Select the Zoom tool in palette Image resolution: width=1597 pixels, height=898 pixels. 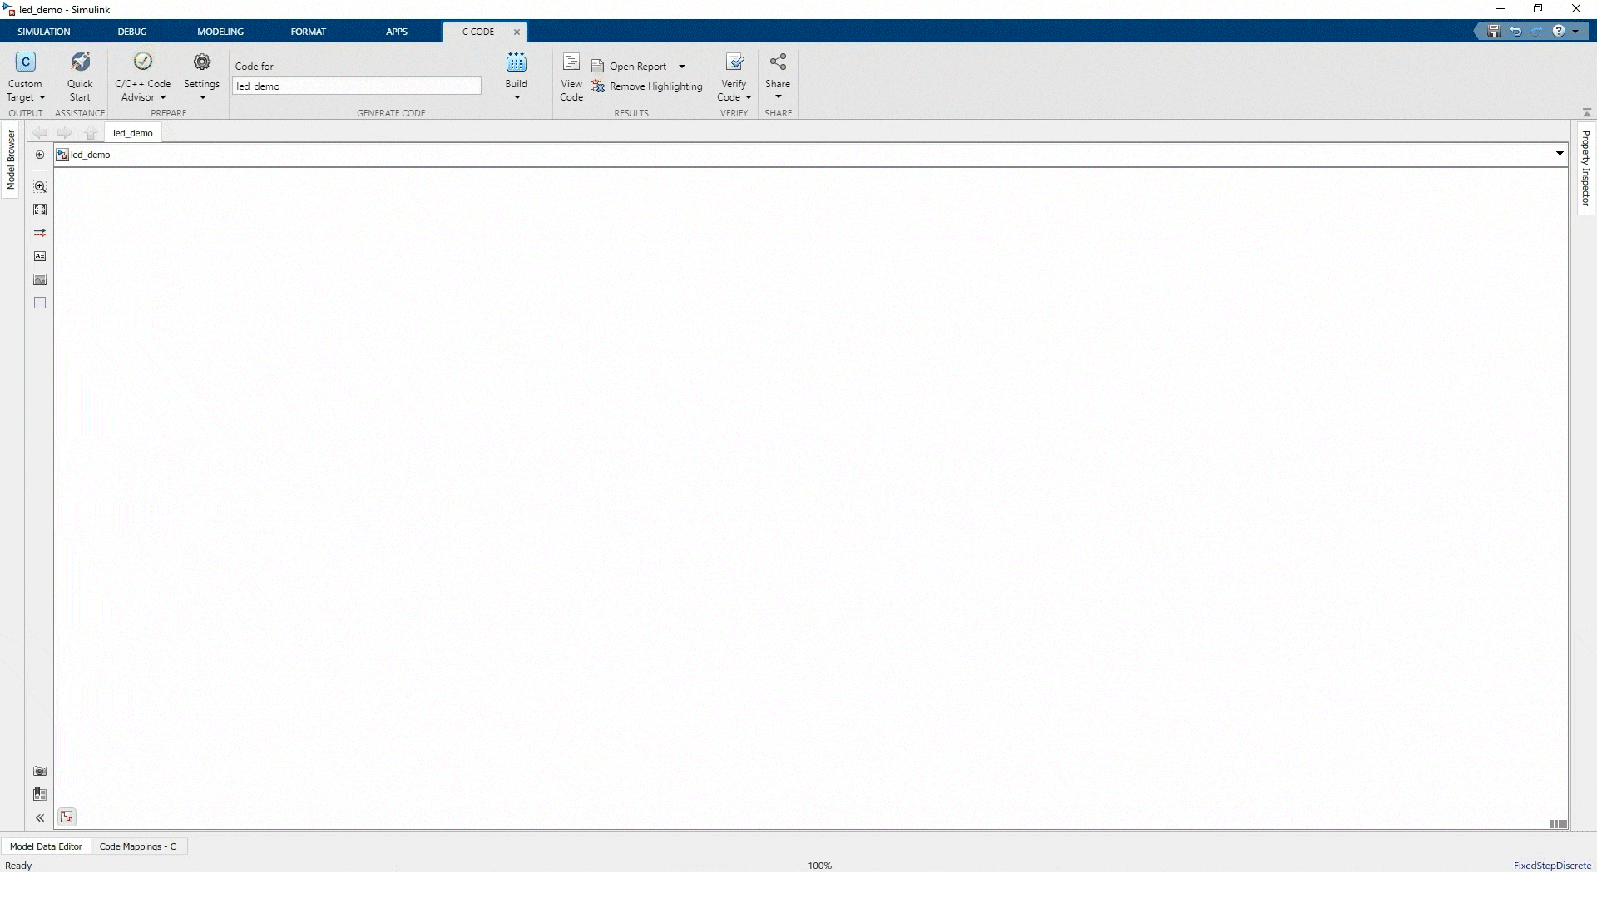[x=40, y=186]
